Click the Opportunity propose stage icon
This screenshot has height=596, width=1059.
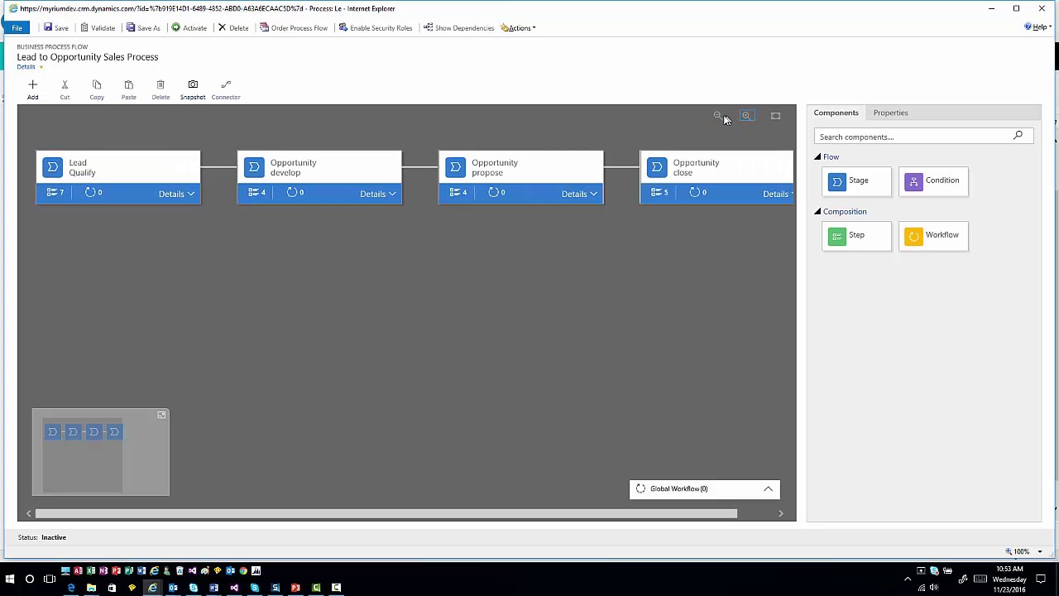455,167
